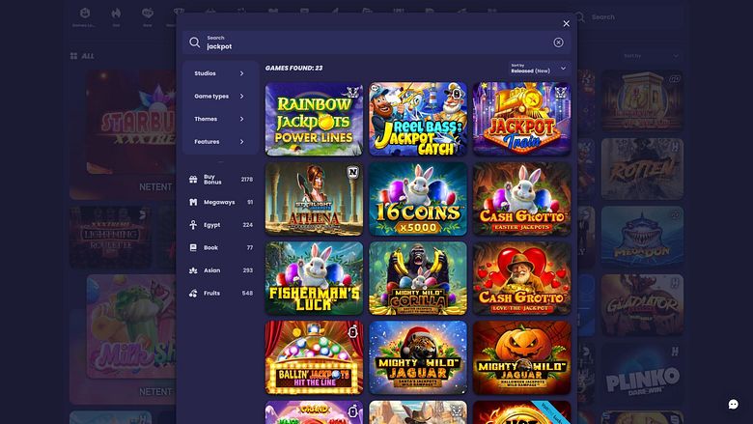The height and width of the screenshot is (424, 753).
Task: Click the background page Search field
Action: 629,17
